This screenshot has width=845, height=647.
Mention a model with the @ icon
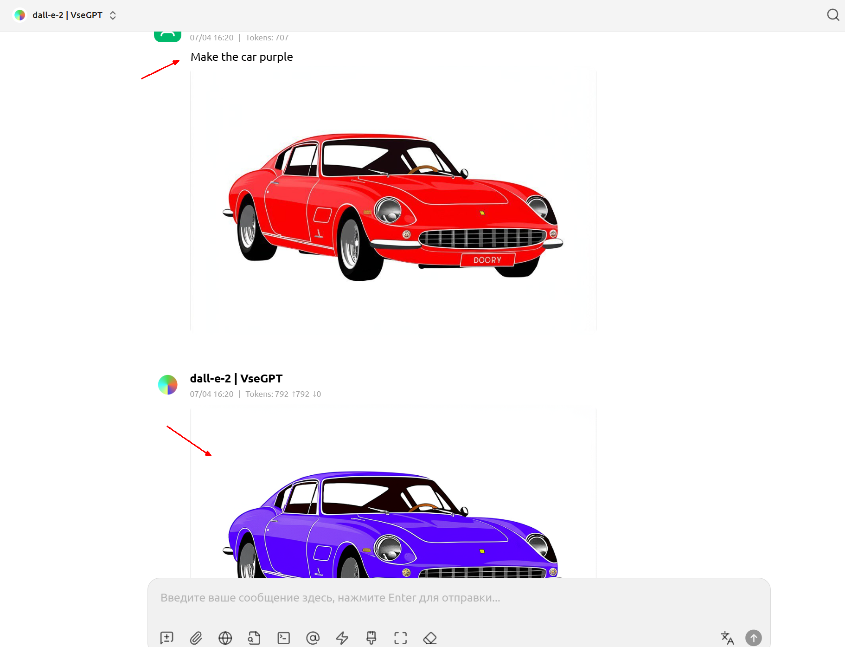click(313, 638)
